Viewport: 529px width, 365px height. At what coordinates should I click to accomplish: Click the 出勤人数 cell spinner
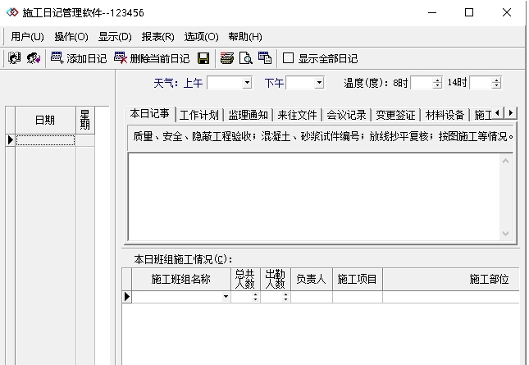click(x=285, y=297)
